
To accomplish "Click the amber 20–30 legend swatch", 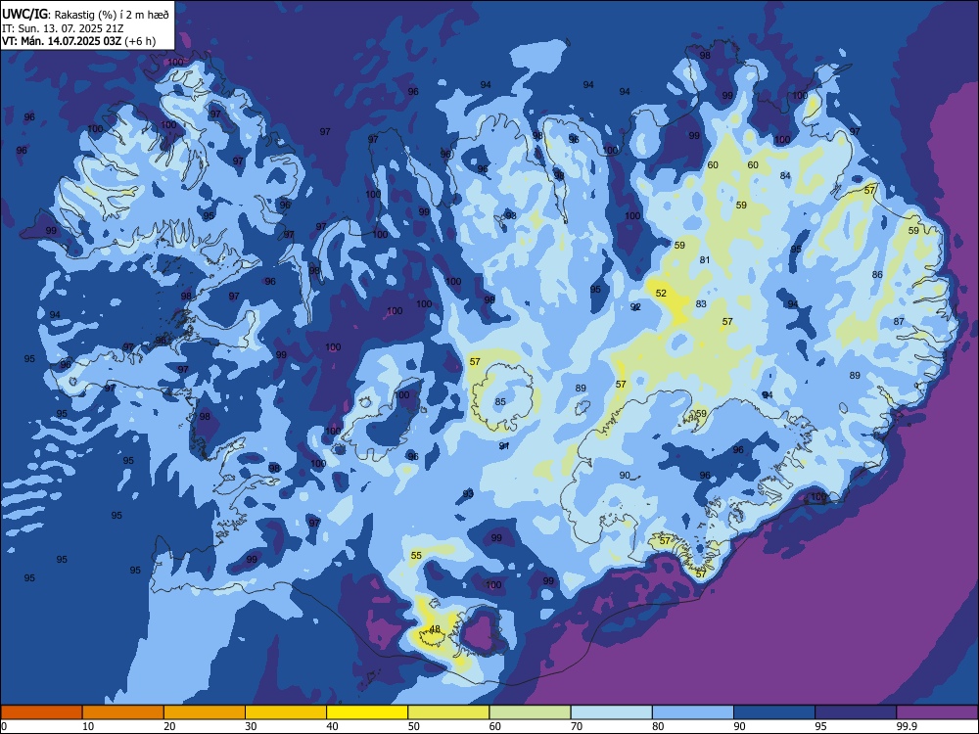I will click(205, 712).
